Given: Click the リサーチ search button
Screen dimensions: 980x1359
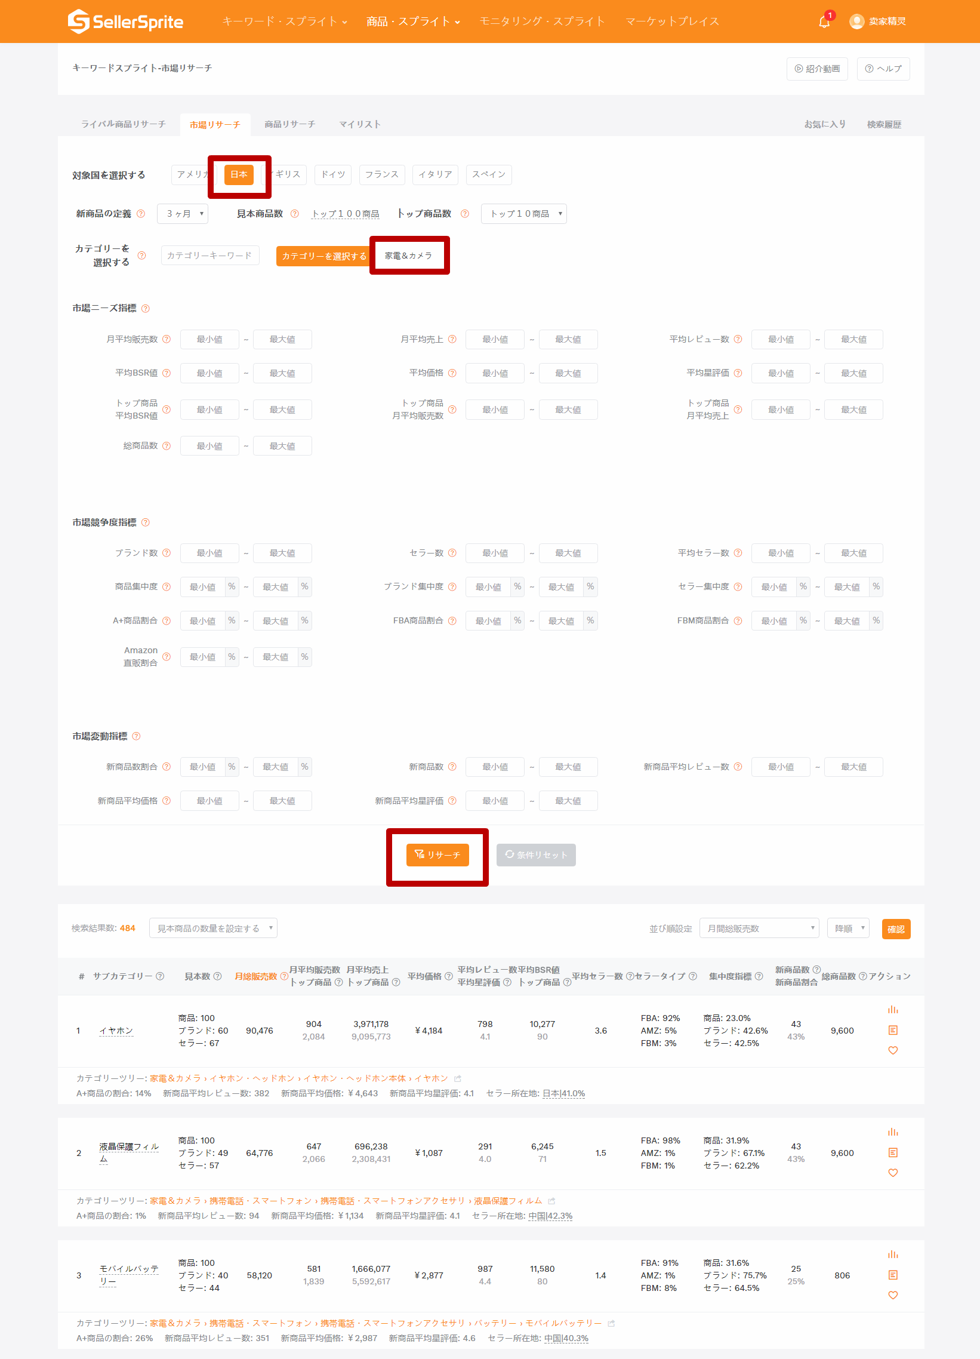Looking at the screenshot, I should (x=437, y=854).
